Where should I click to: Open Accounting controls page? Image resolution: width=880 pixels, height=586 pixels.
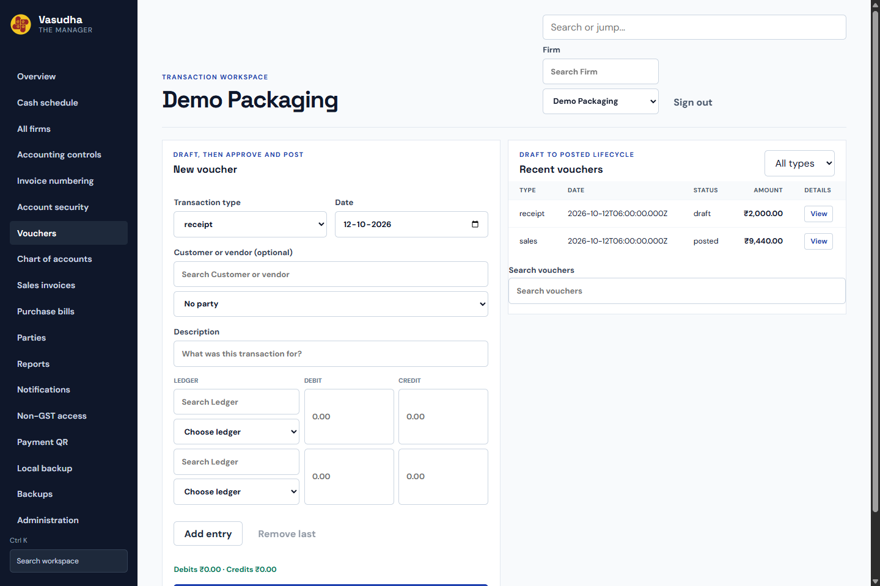(x=68, y=154)
